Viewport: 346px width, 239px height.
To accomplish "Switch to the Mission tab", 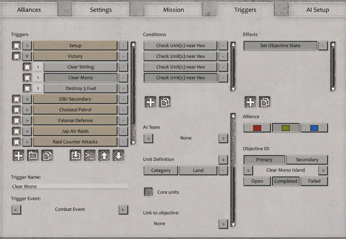I will coord(173,10).
